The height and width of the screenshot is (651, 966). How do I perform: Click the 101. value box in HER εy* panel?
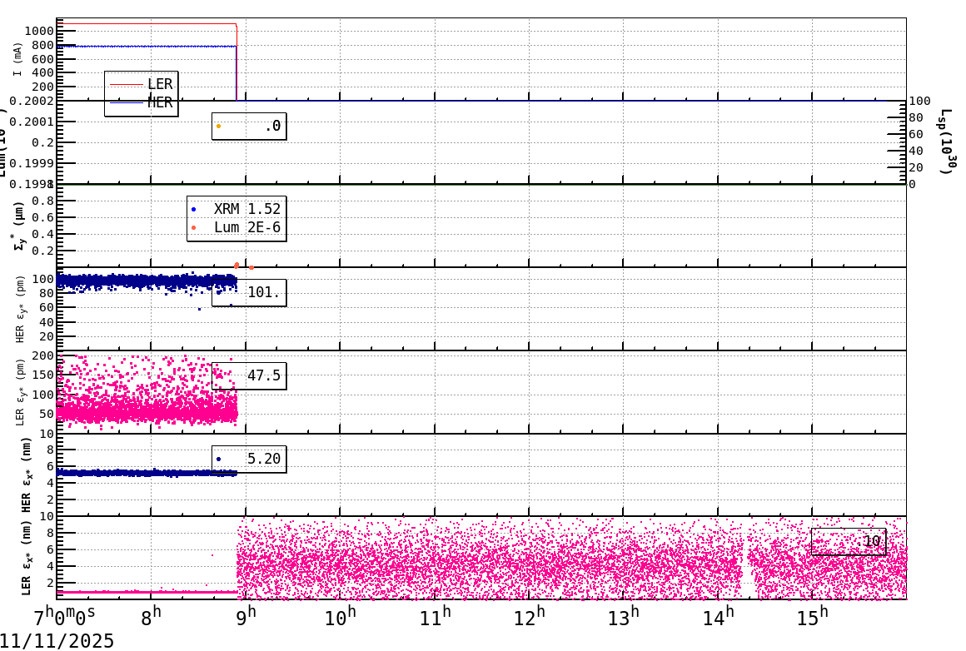pyautogui.click(x=249, y=292)
